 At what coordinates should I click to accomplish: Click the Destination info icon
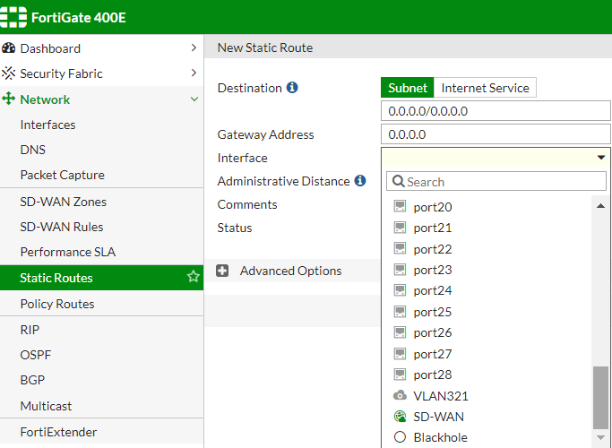click(x=292, y=88)
